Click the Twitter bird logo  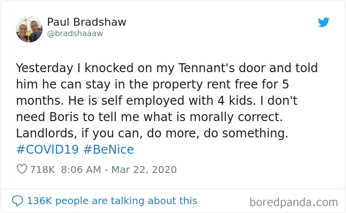[323, 22]
